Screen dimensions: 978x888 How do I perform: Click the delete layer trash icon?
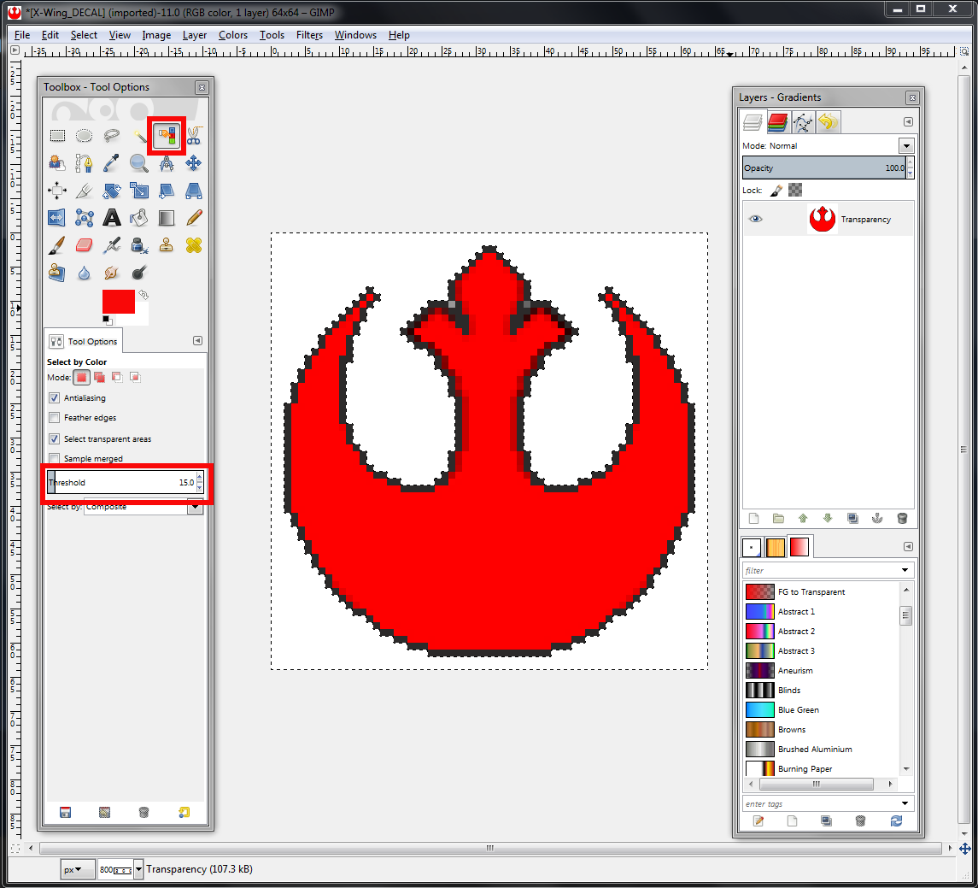pos(902,519)
